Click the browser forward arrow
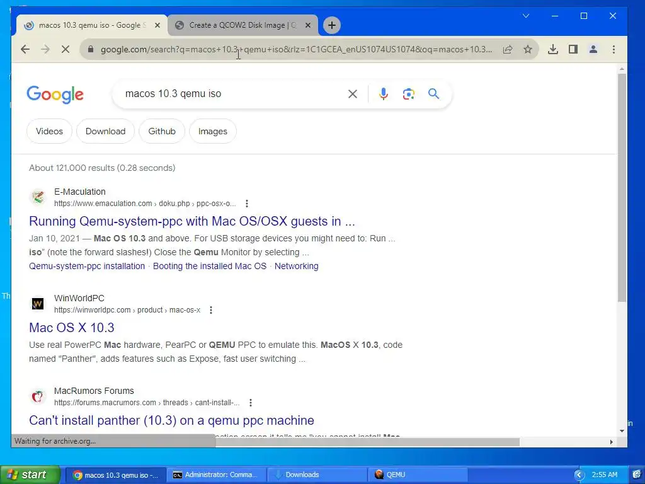Viewport: 645px width, 484px height. click(45, 49)
